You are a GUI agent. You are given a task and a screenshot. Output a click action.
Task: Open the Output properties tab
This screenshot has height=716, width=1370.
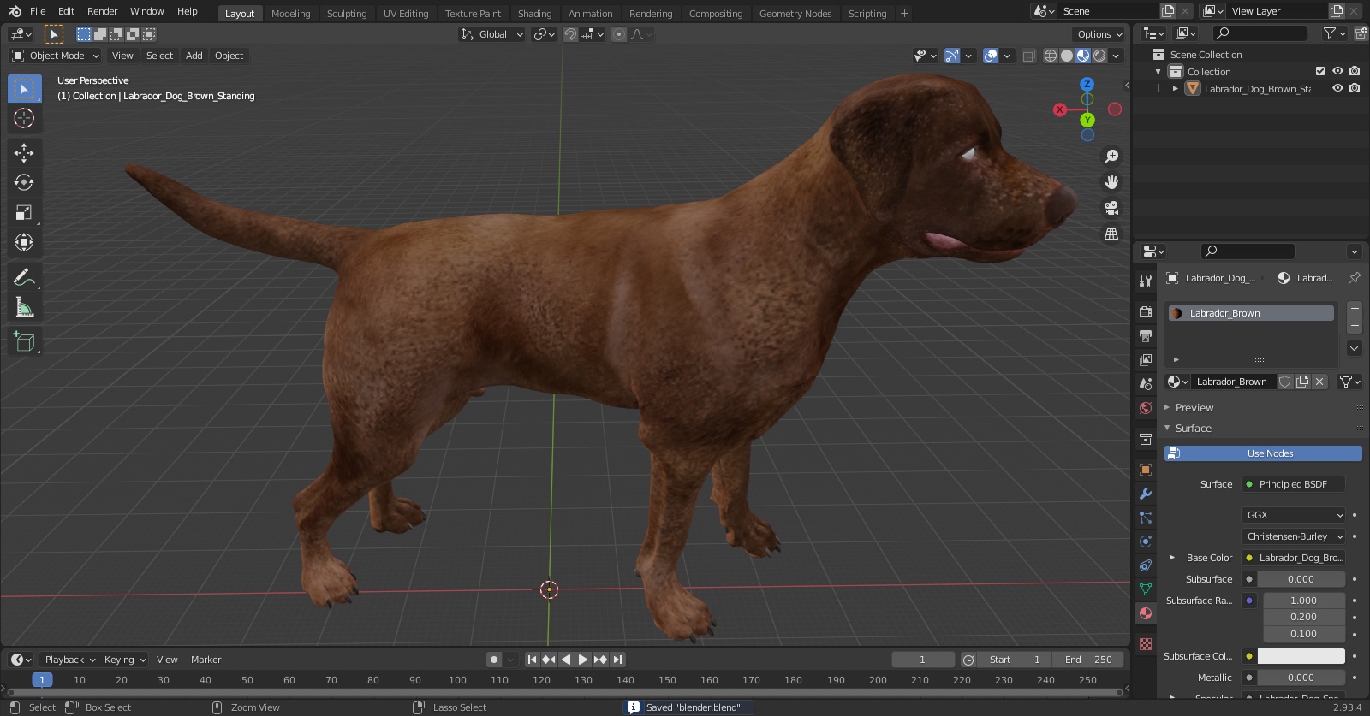(1146, 335)
